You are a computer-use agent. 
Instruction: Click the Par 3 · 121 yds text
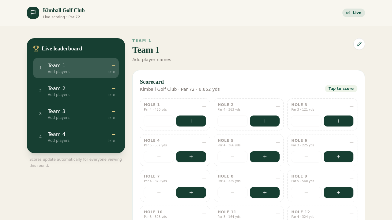pyautogui.click(x=303, y=110)
